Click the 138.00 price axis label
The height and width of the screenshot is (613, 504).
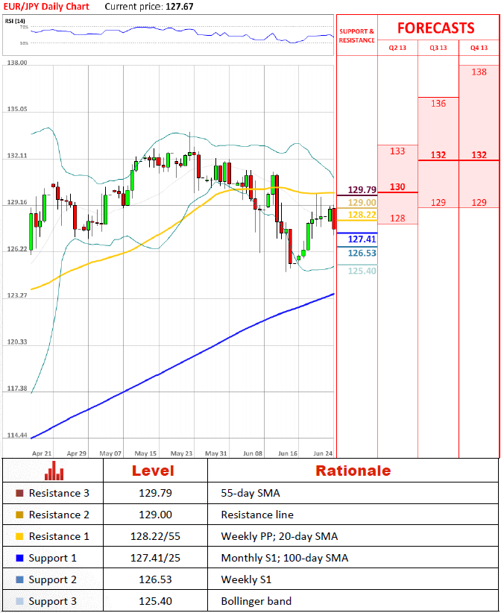[x=17, y=63]
